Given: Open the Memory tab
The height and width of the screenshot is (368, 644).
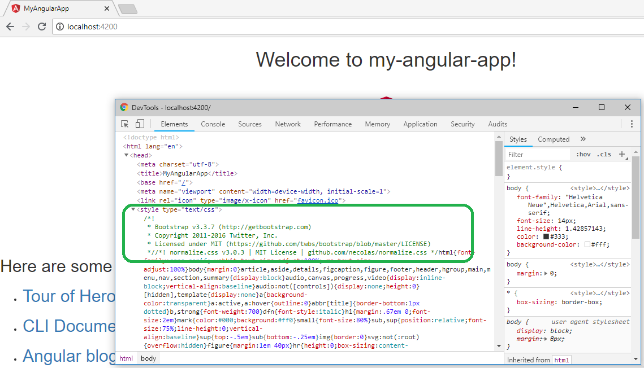Looking at the screenshot, I should click(x=378, y=124).
